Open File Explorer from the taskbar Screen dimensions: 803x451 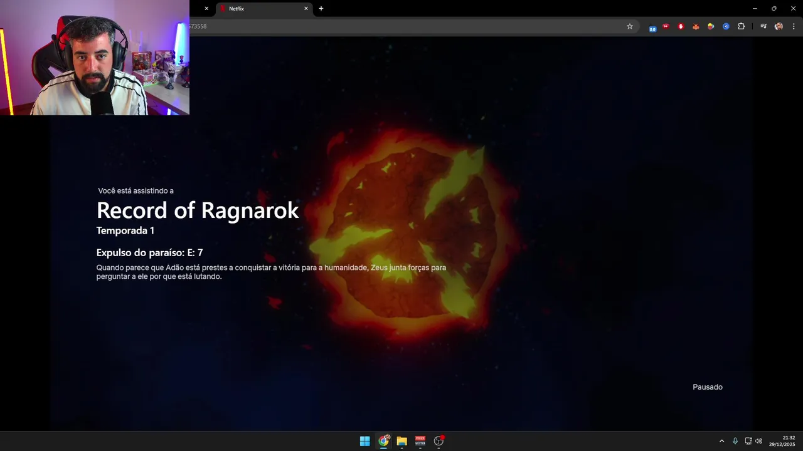tap(401, 441)
